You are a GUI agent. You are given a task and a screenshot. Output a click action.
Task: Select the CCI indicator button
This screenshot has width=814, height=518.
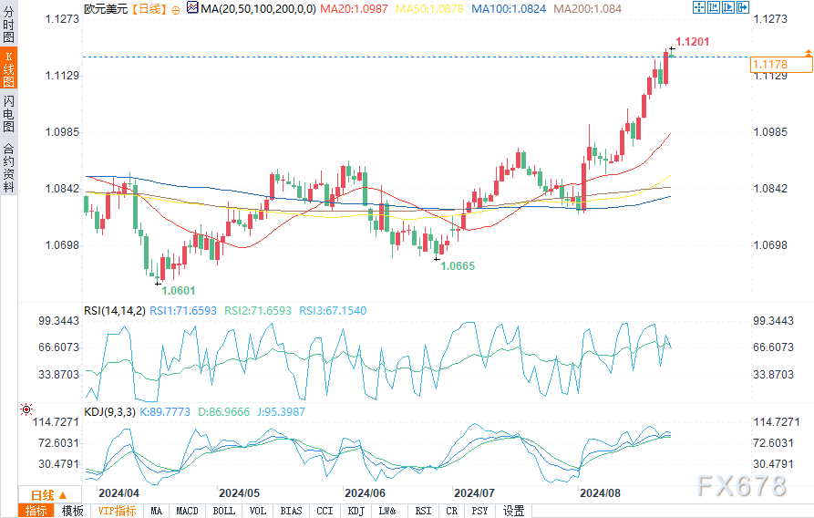(x=325, y=511)
